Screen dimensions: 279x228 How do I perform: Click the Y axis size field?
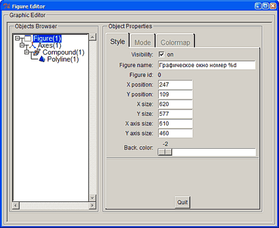click(175, 133)
